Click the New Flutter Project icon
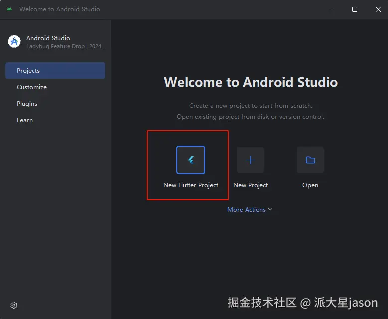This screenshot has height=319, width=388. 191,160
